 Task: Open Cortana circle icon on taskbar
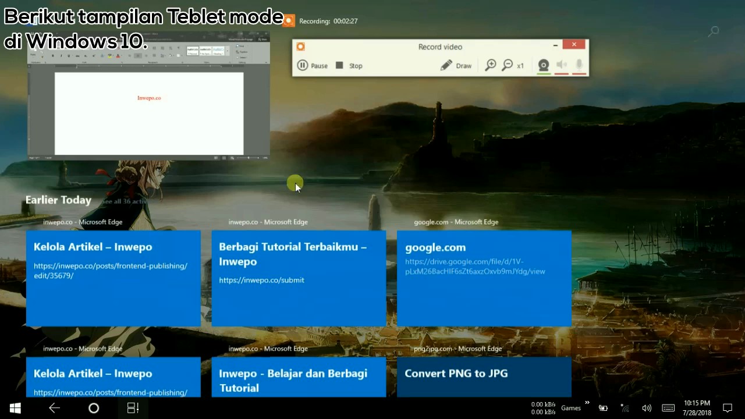point(94,408)
